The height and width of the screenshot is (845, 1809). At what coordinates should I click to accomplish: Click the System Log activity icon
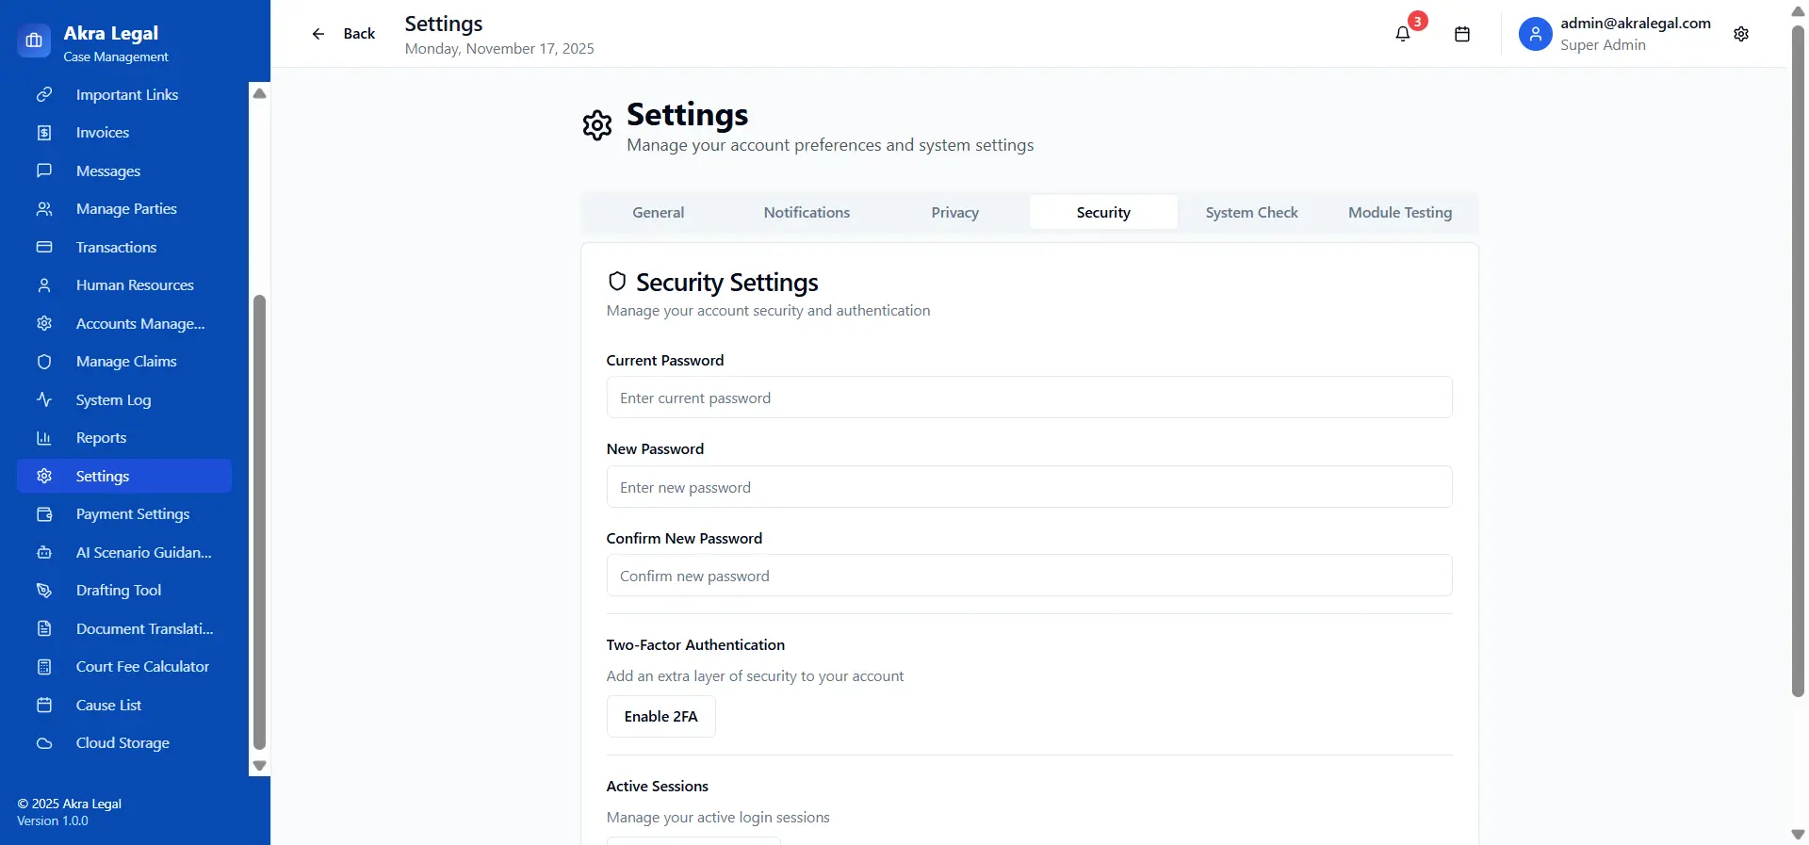44,399
